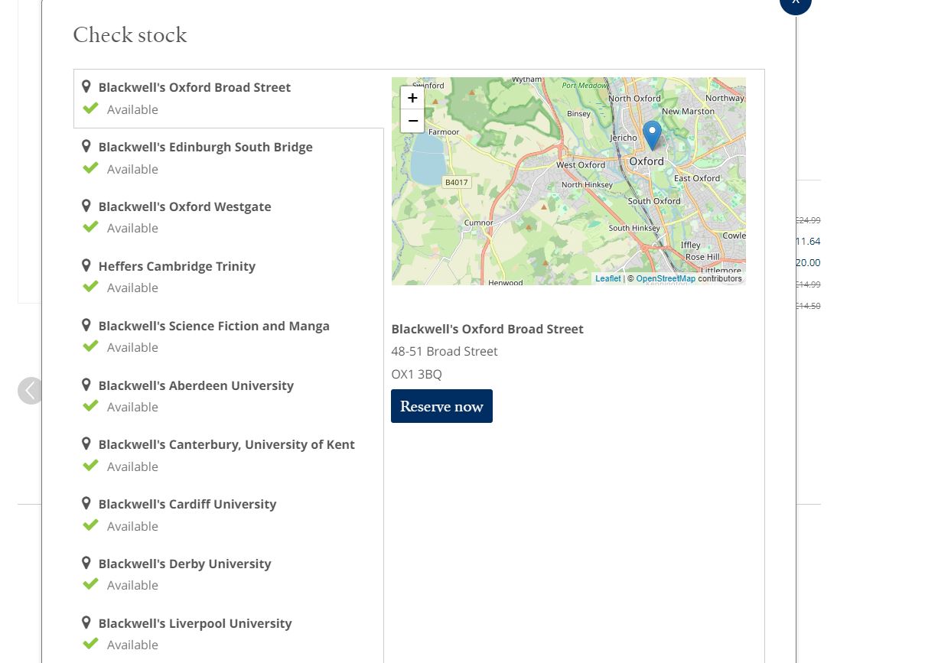Image resolution: width=925 pixels, height=663 pixels.
Task: Click green availability check for Cardiff University
Action: tap(90, 525)
